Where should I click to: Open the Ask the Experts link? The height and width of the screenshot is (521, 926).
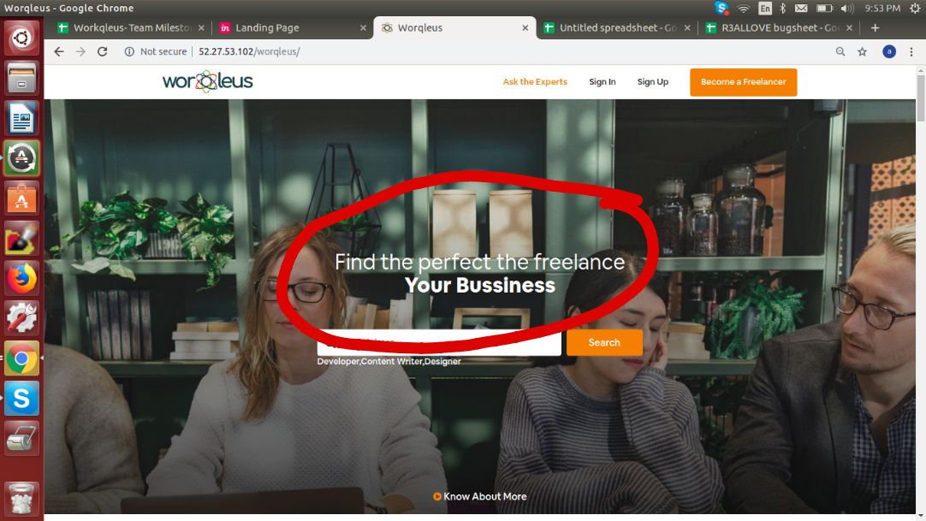[x=535, y=82]
